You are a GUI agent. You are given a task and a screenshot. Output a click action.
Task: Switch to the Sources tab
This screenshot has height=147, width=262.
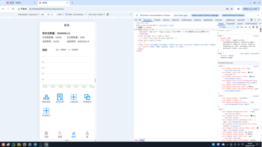click(166, 20)
